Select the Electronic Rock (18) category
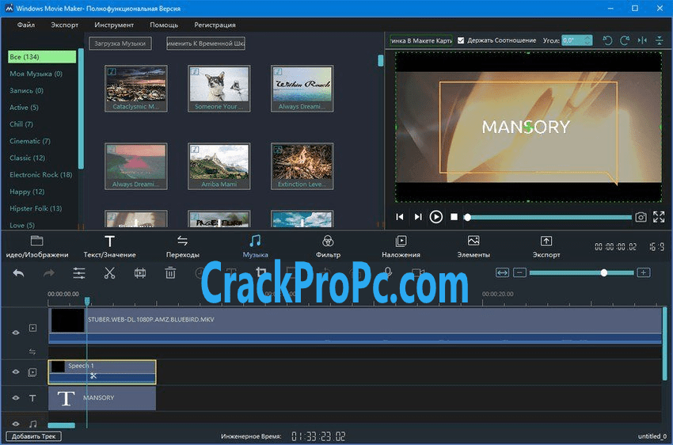This screenshot has height=445, width=673. (40, 175)
